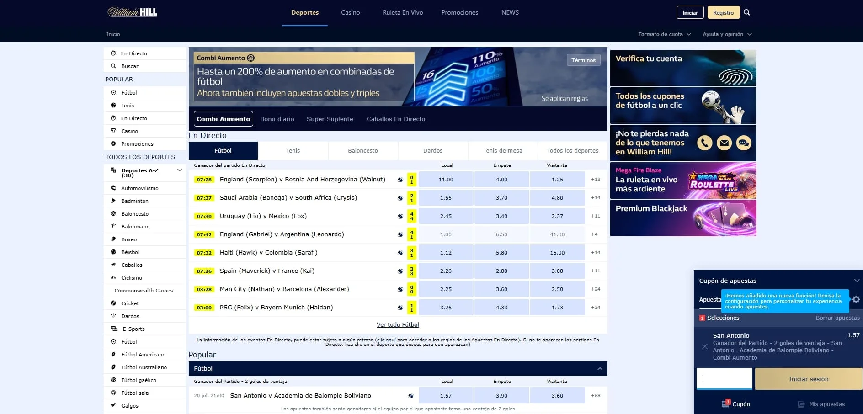Click the stats icon for Uruguay v Mexico
This screenshot has width=863, height=414.
click(400, 216)
